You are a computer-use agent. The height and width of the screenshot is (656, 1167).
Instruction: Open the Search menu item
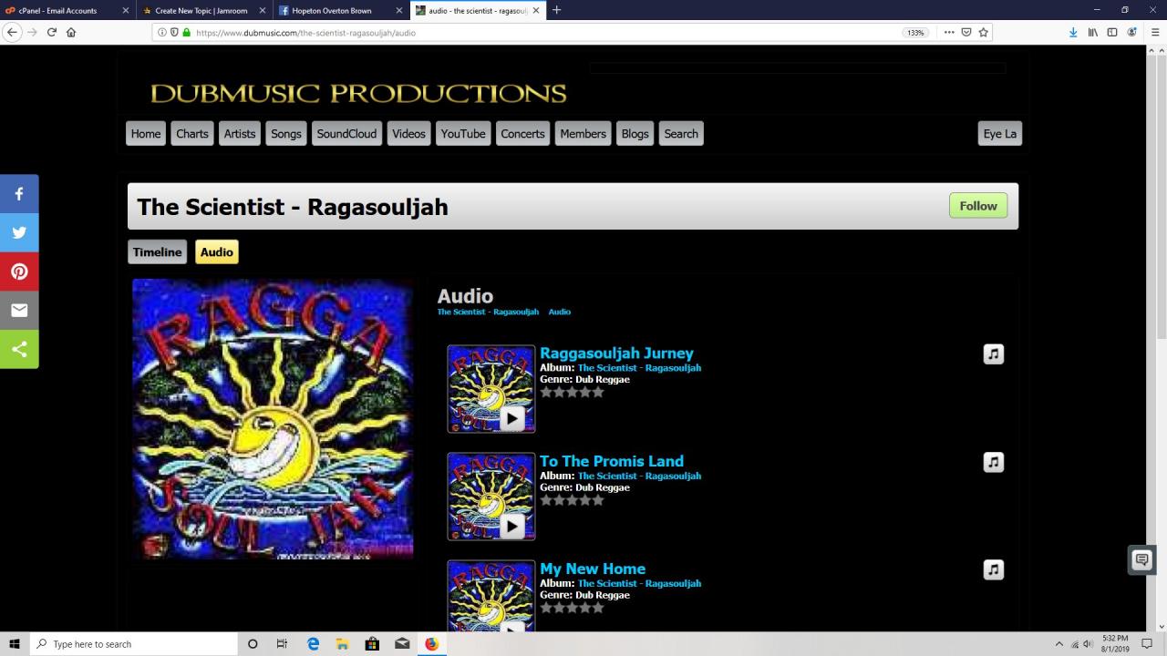pyautogui.click(x=681, y=134)
